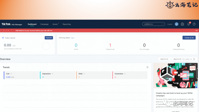Screen dimensions: 199x112
Task: Click the Create an Ad button
Action: pos(189,38)
